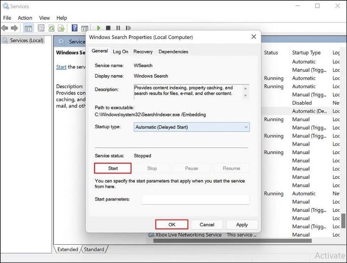Click the Pause Service toolbar icon

coord(118,28)
